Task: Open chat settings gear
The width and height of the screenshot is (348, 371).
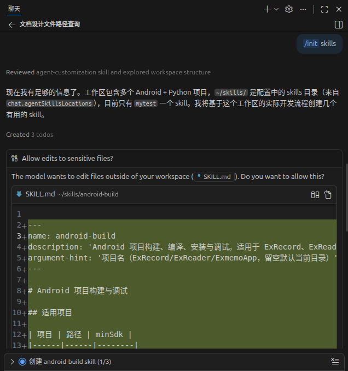Action: pyautogui.click(x=289, y=9)
